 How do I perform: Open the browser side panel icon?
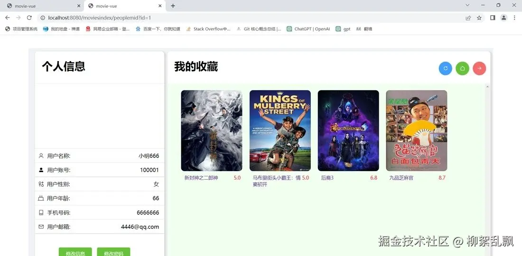pos(493,18)
